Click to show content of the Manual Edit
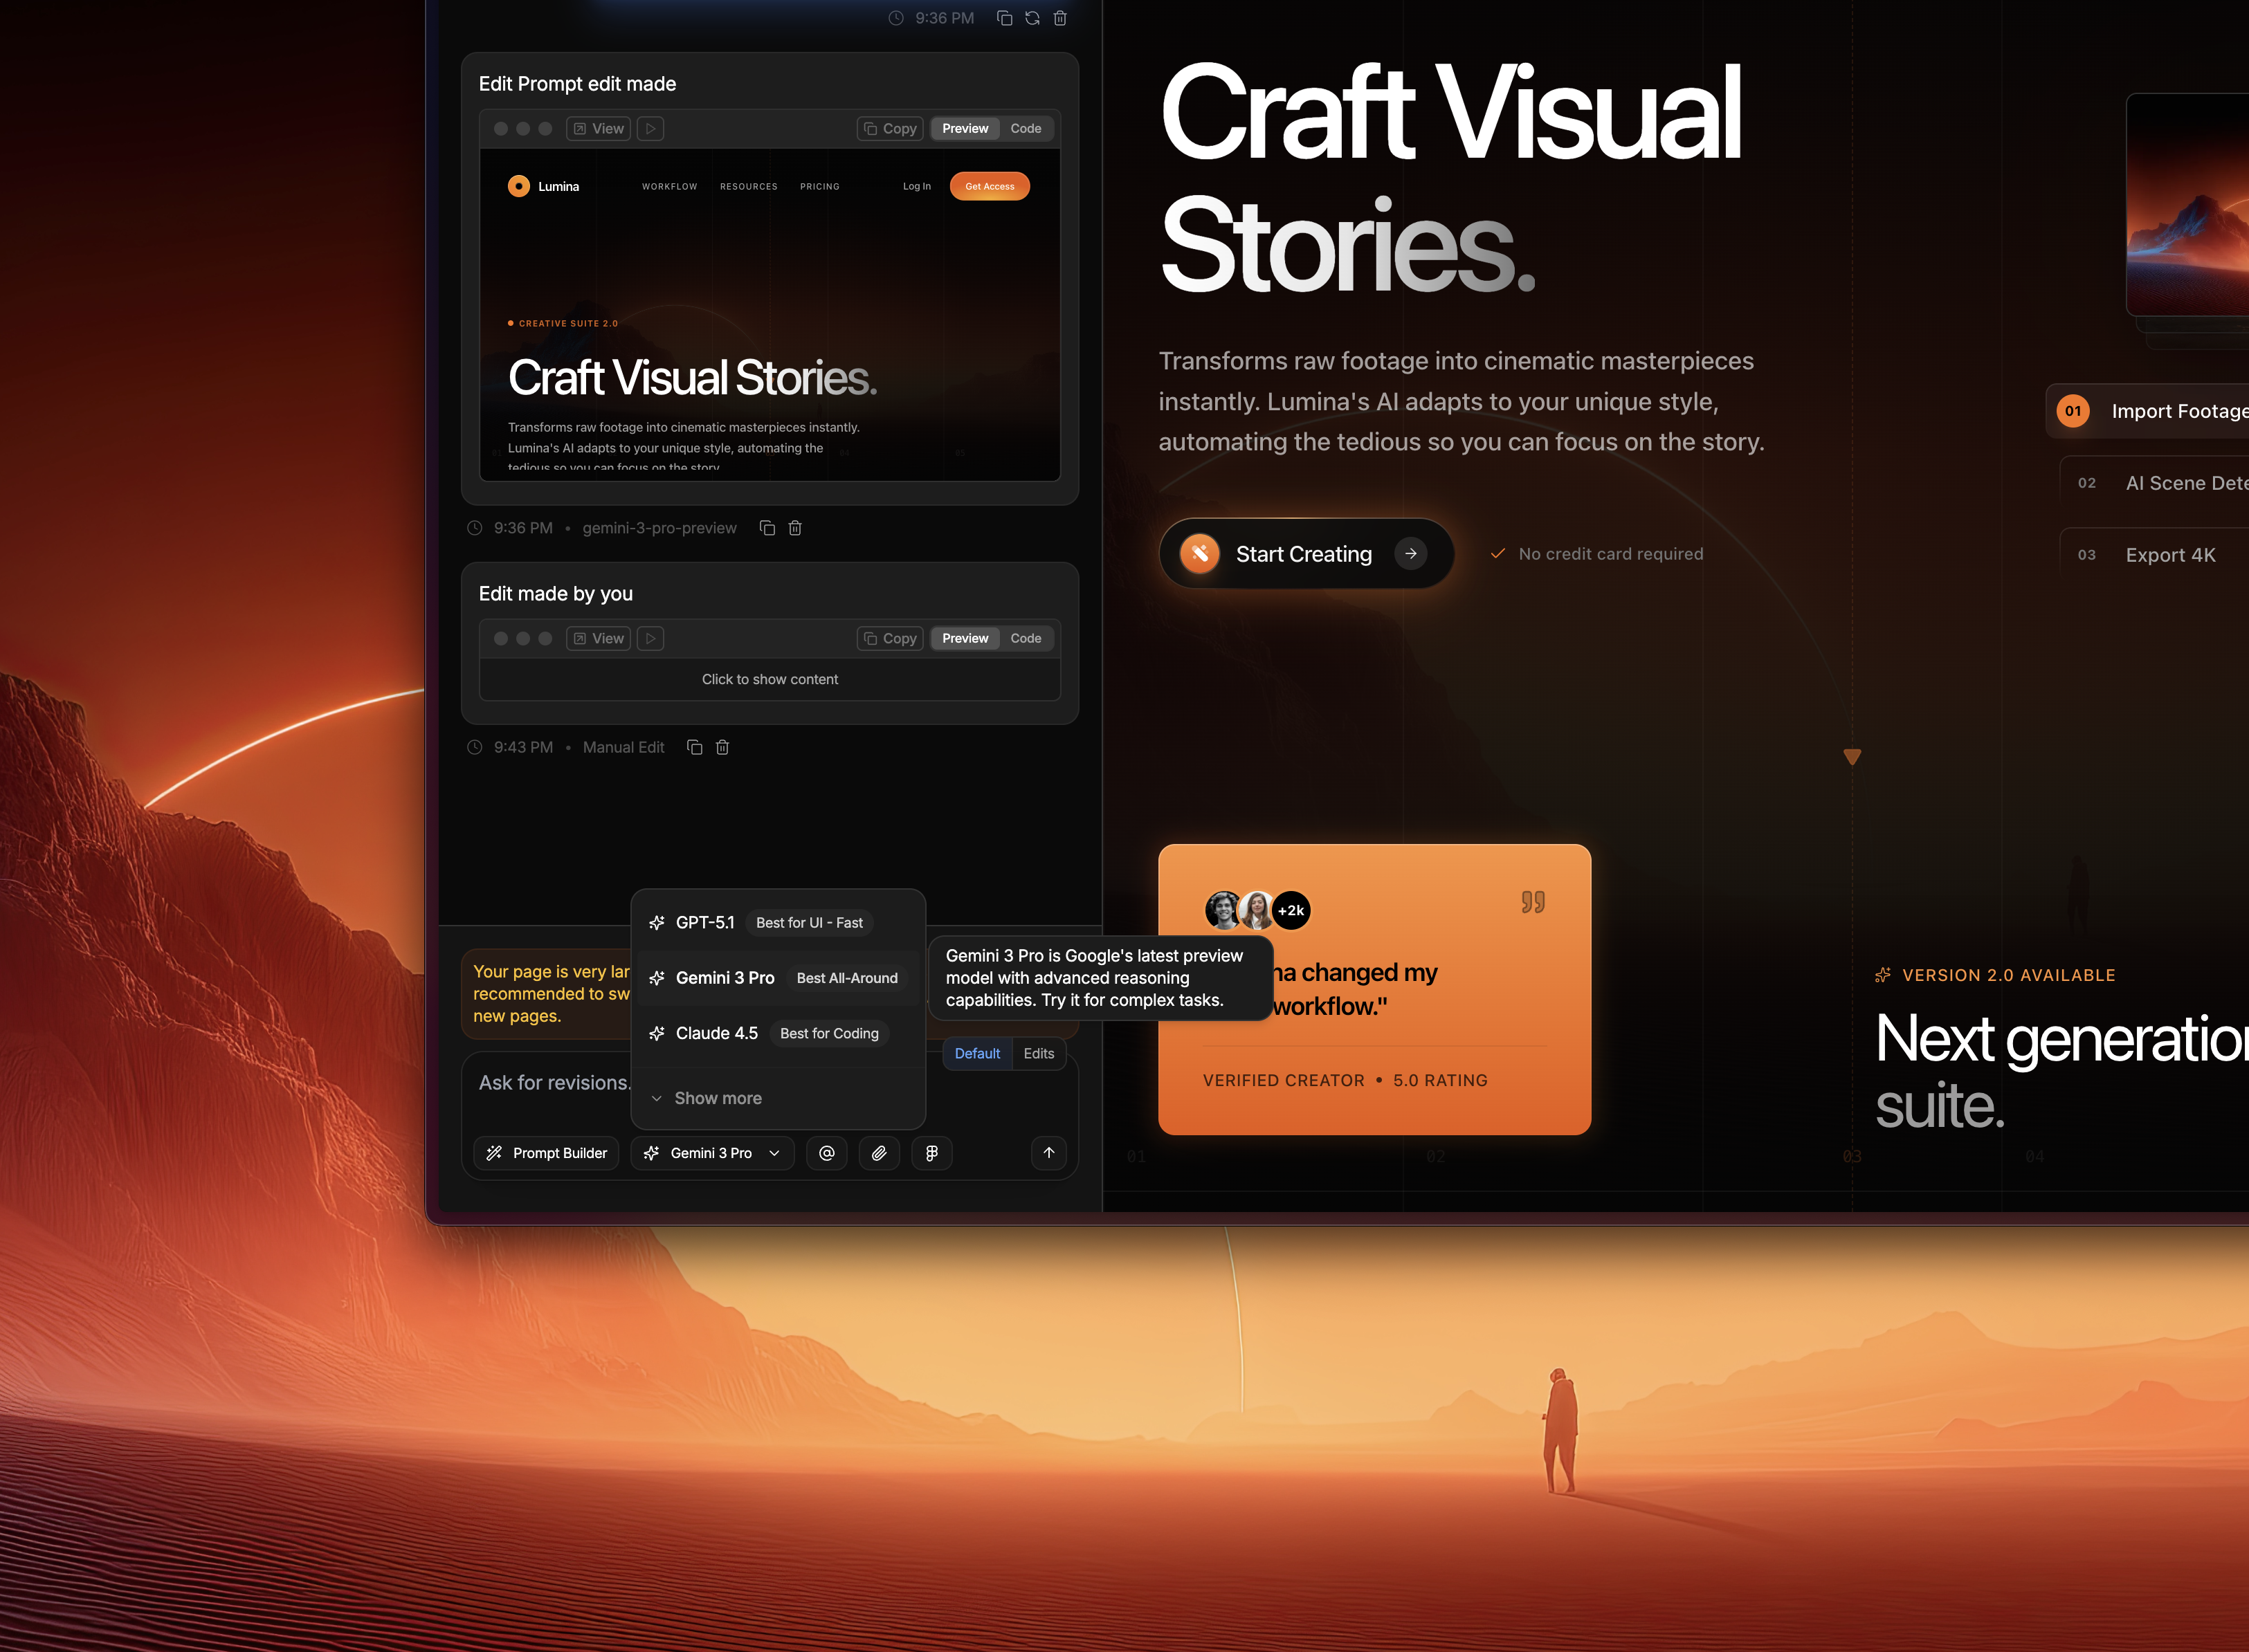2249x1652 pixels. point(769,679)
